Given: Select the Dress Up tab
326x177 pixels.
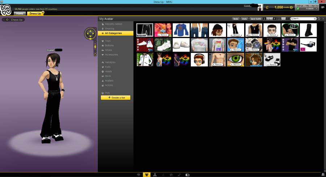Looking at the screenshot, I should 35,13.
